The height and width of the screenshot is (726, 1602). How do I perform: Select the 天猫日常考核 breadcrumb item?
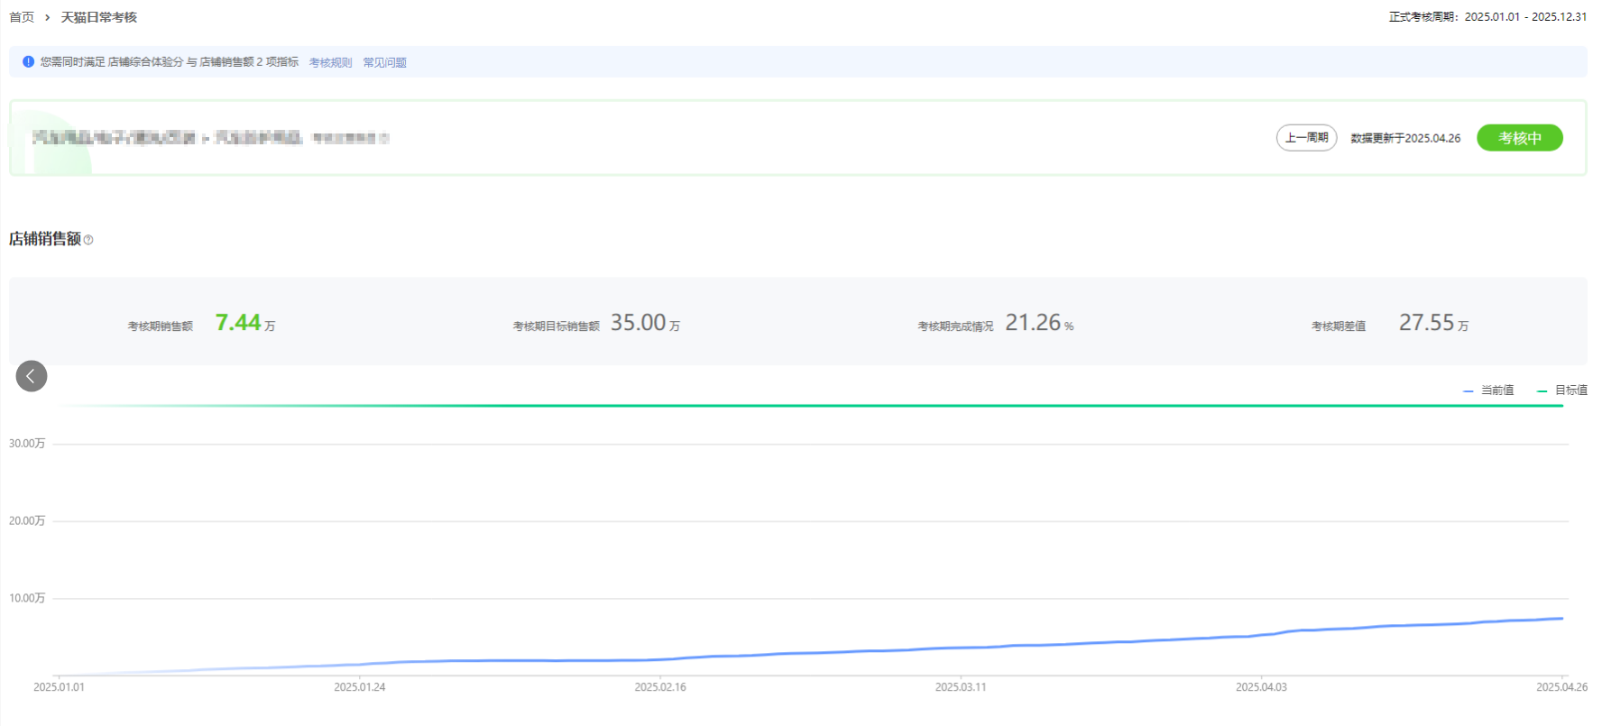[x=98, y=17]
